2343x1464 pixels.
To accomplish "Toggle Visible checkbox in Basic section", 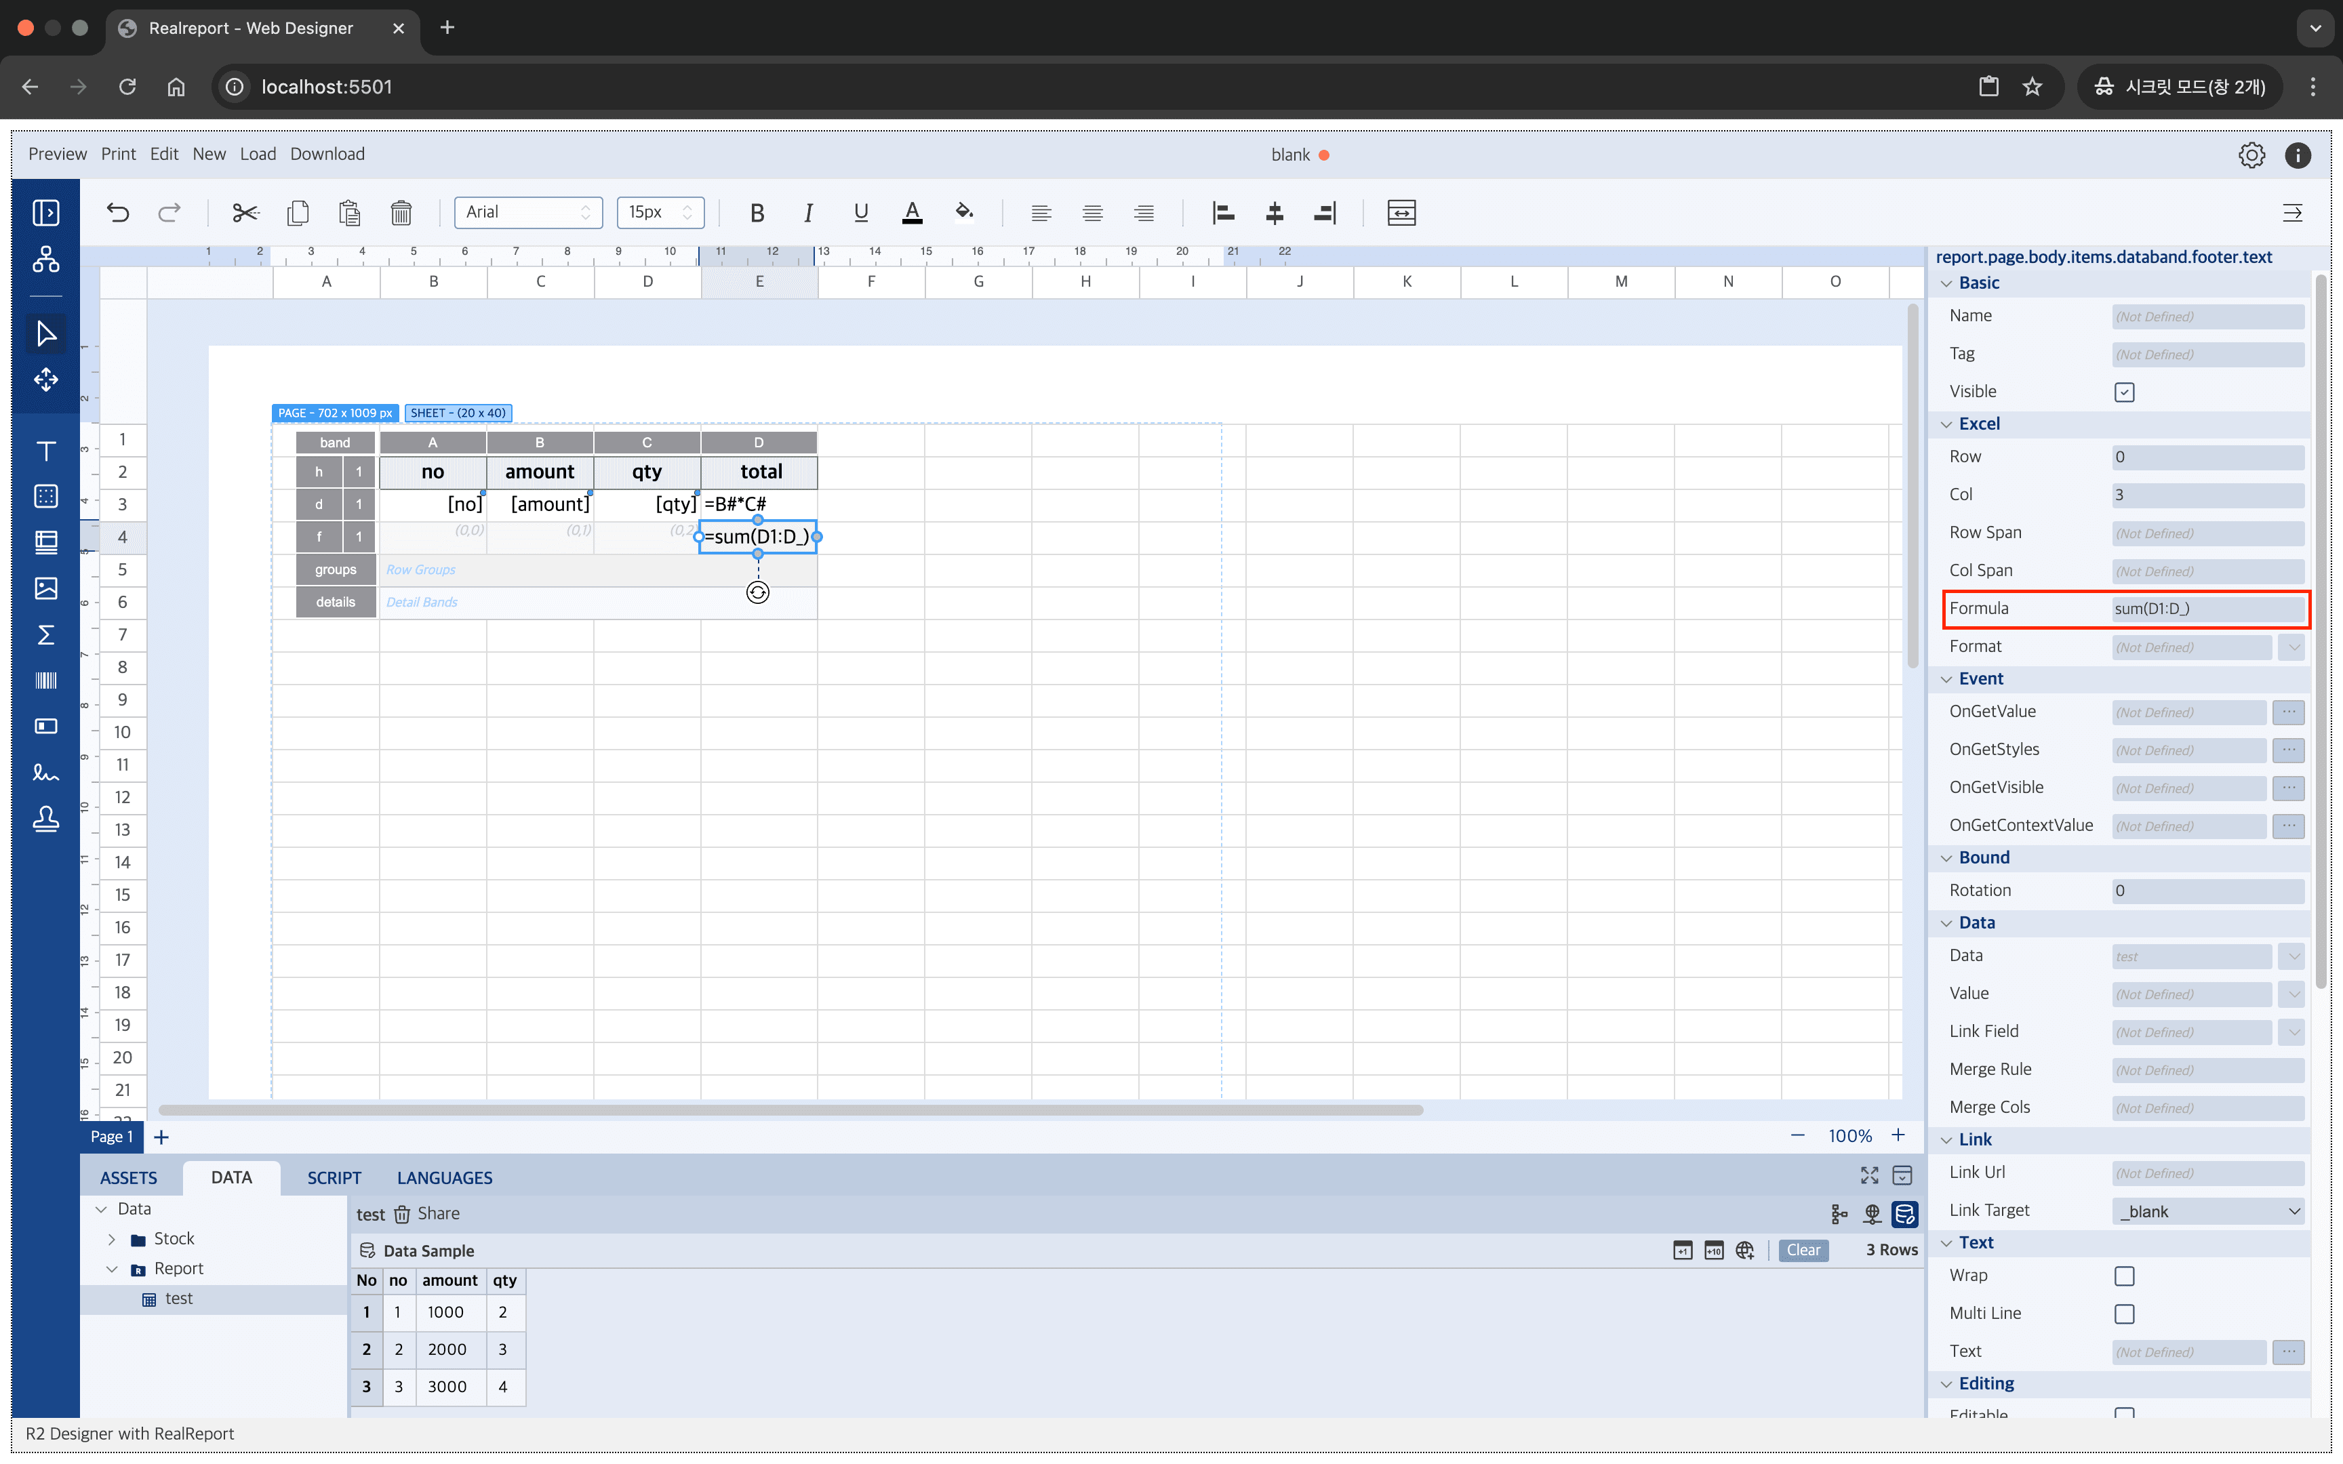I will [x=2124, y=391].
